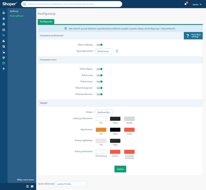Disable the Pokaż zdjęcie toggle
This screenshot has width=206, height=190.
click(x=99, y=69)
